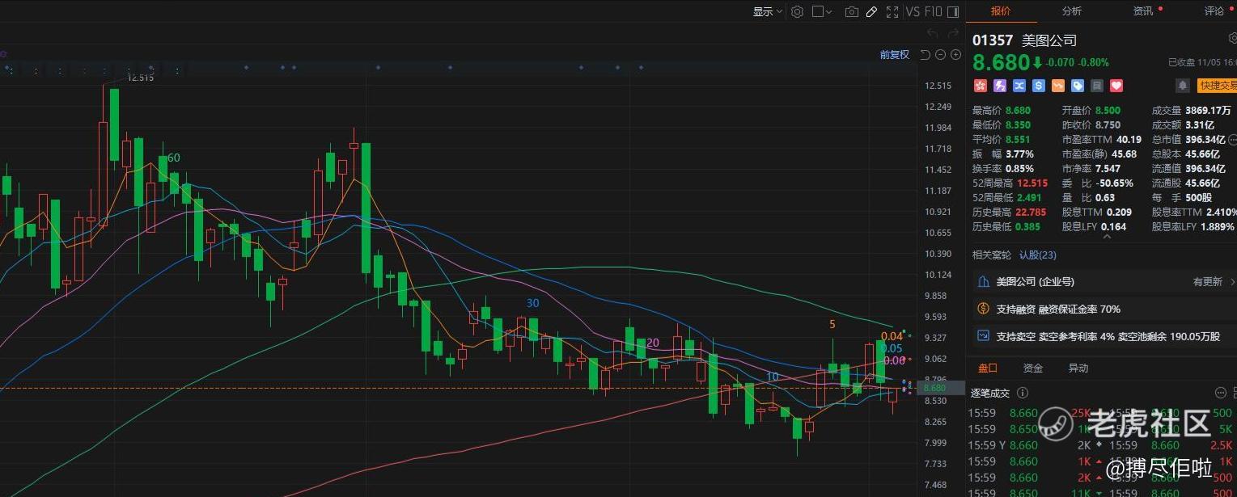
Task: Click the MA 20 line label
Action: pos(653,343)
